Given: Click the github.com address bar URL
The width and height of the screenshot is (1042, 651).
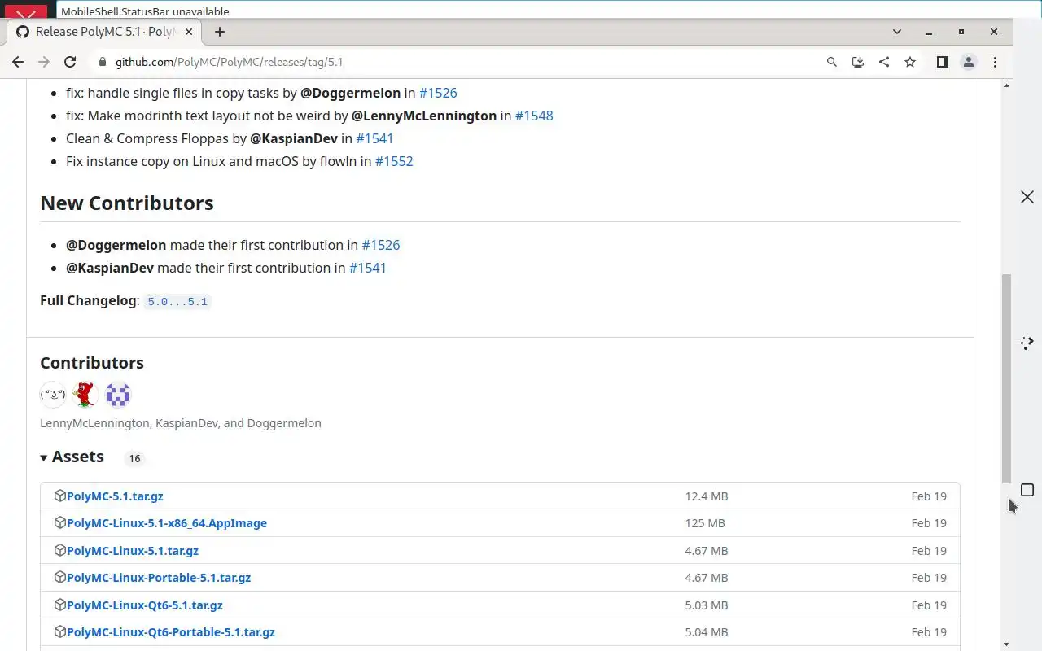Looking at the screenshot, I should [228, 62].
